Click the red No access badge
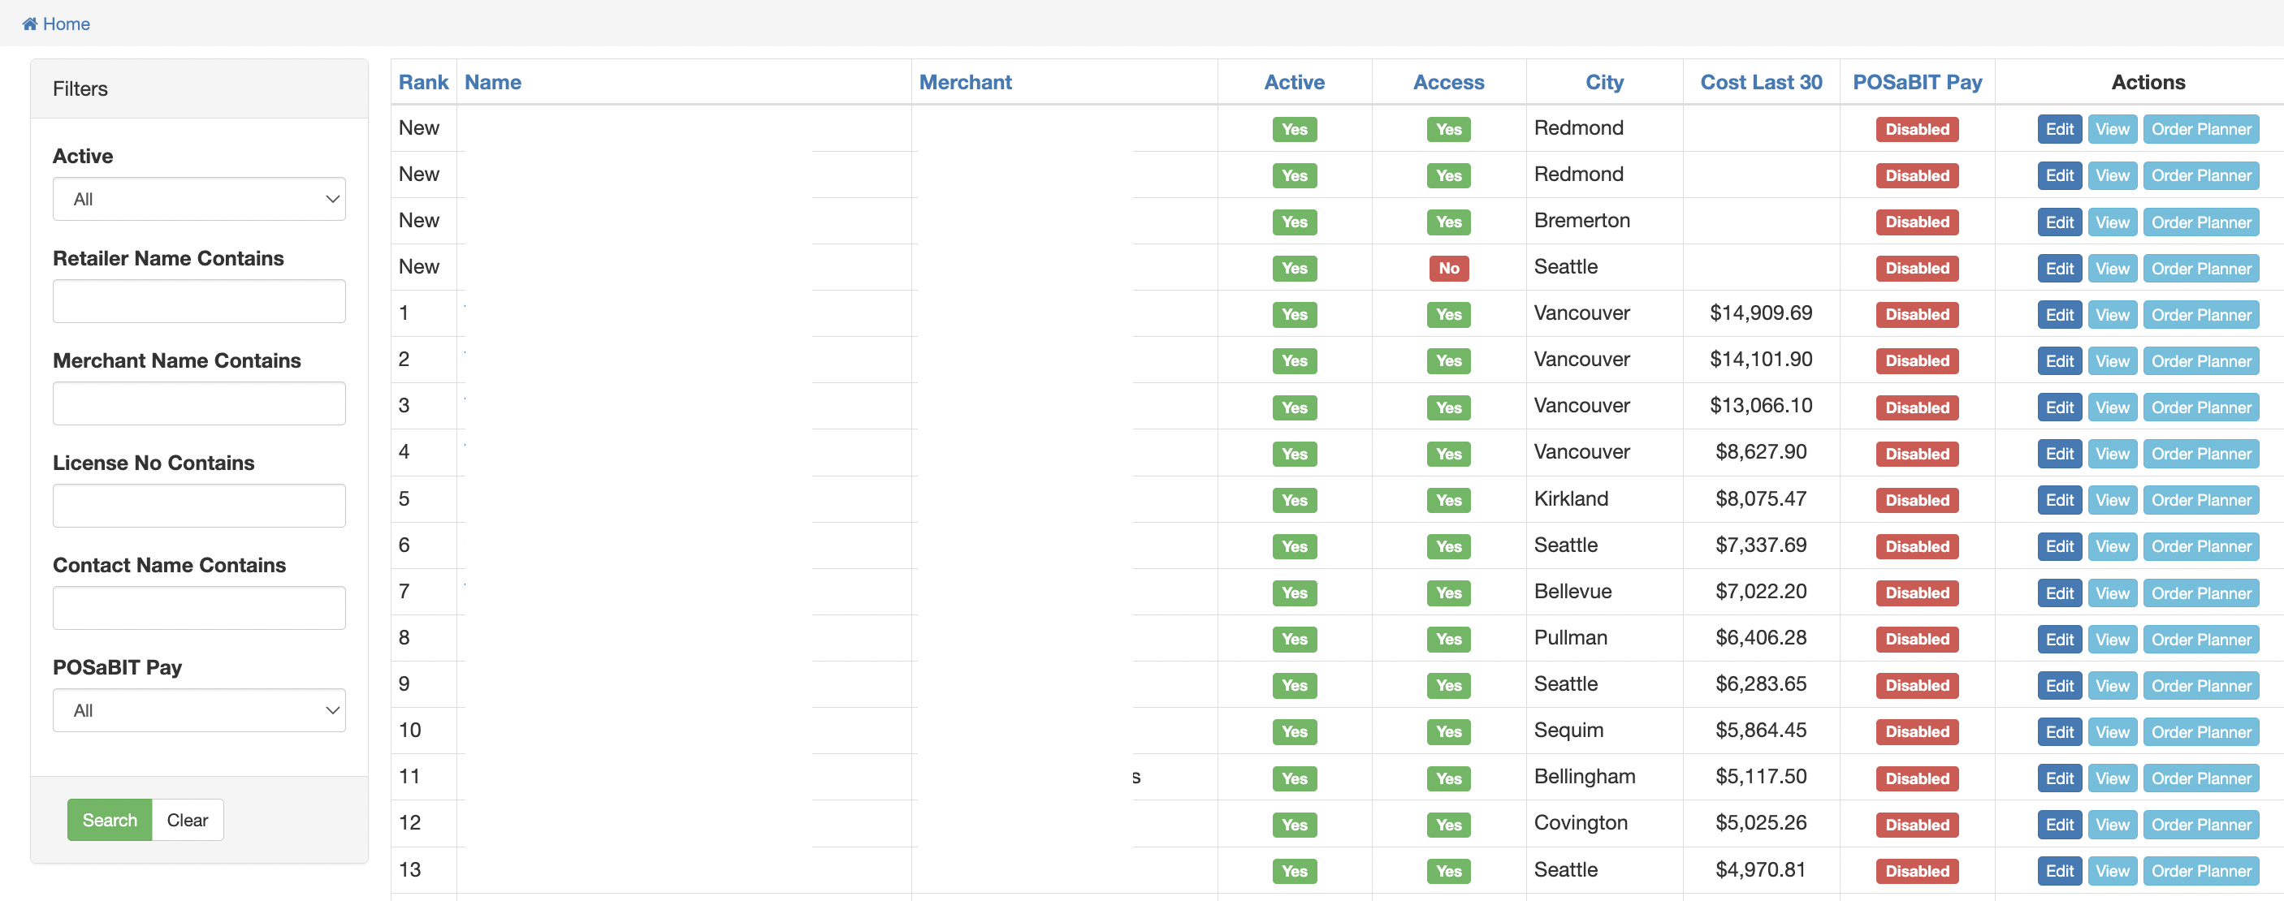Image resolution: width=2284 pixels, height=901 pixels. point(1448,269)
